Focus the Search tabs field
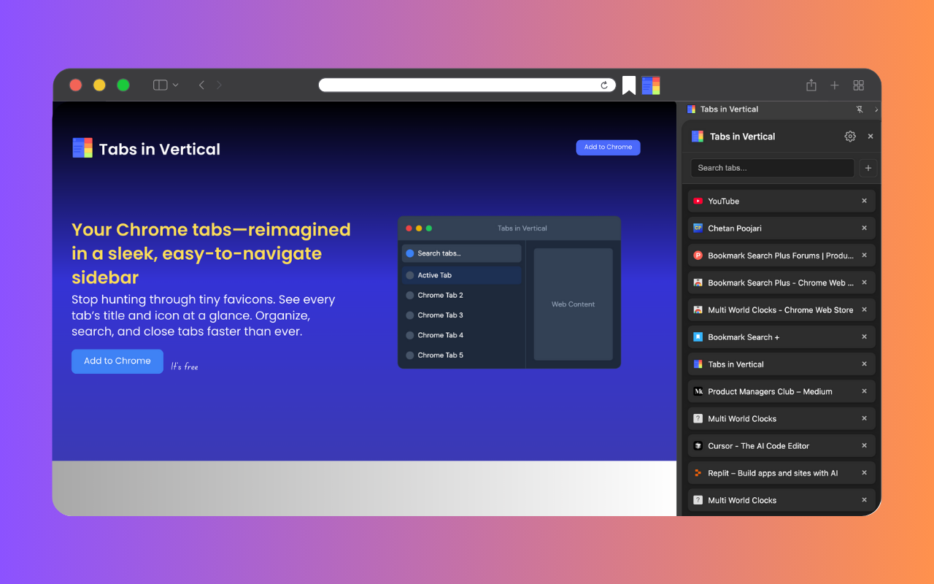The height and width of the screenshot is (584, 934). click(772, 168)
